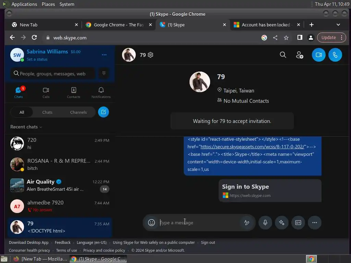The image size is (351, 263).
Task: Open chat settings gear next to 79
Action: 151,55
